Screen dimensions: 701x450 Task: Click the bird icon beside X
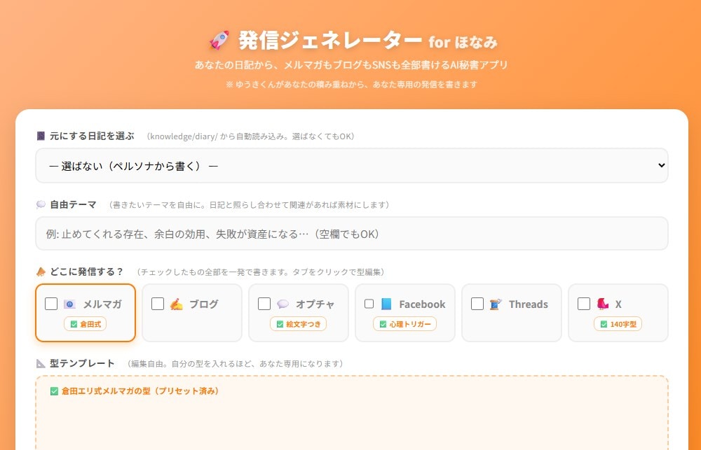tap(603, 304)
